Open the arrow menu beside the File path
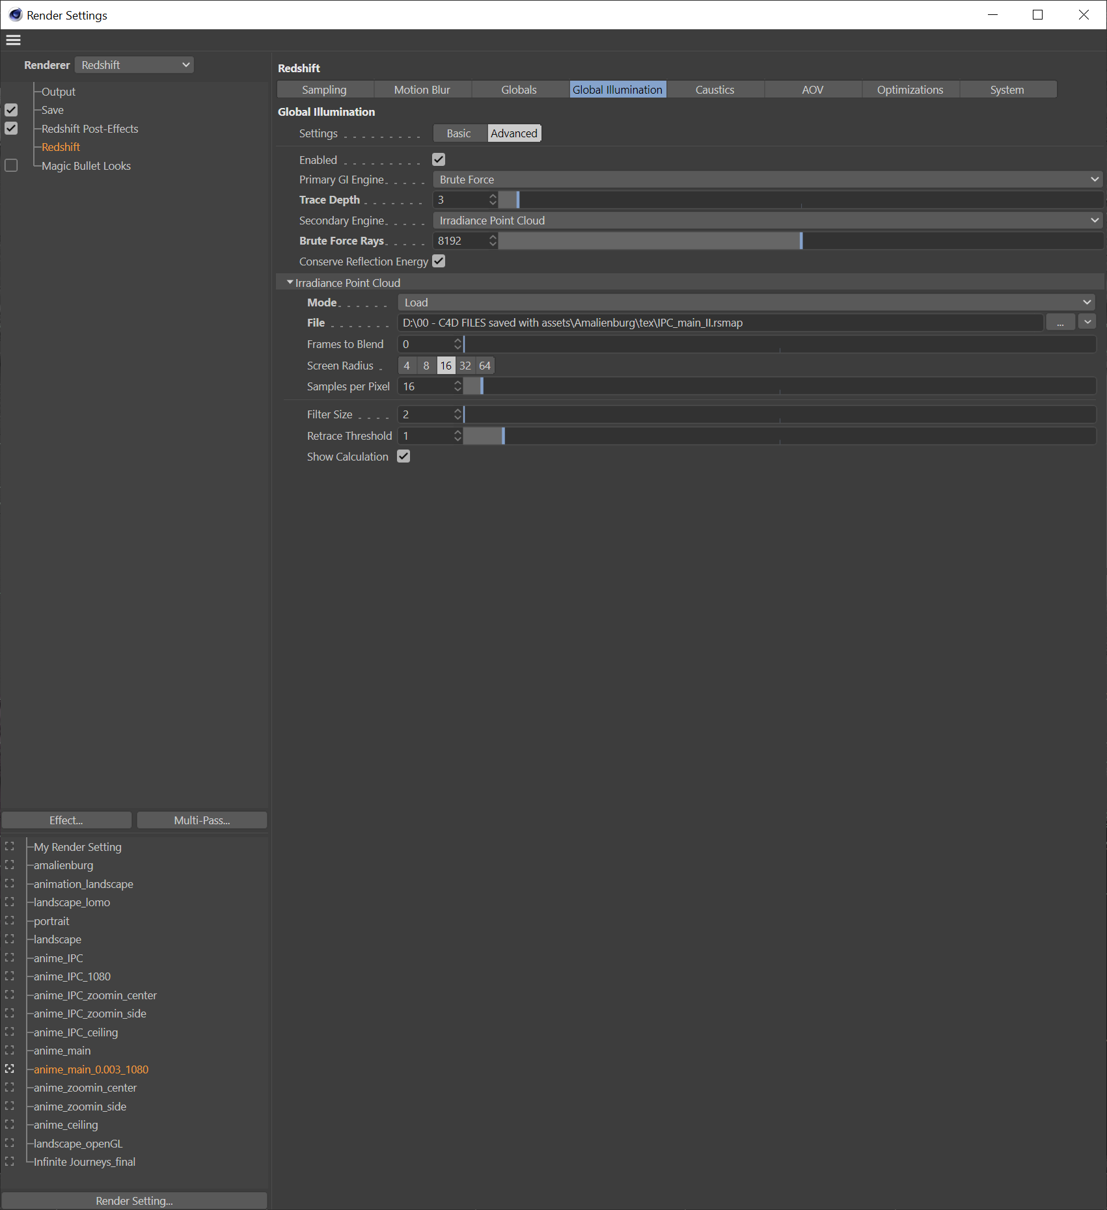1107x1210 pixels. [1087, 322]
